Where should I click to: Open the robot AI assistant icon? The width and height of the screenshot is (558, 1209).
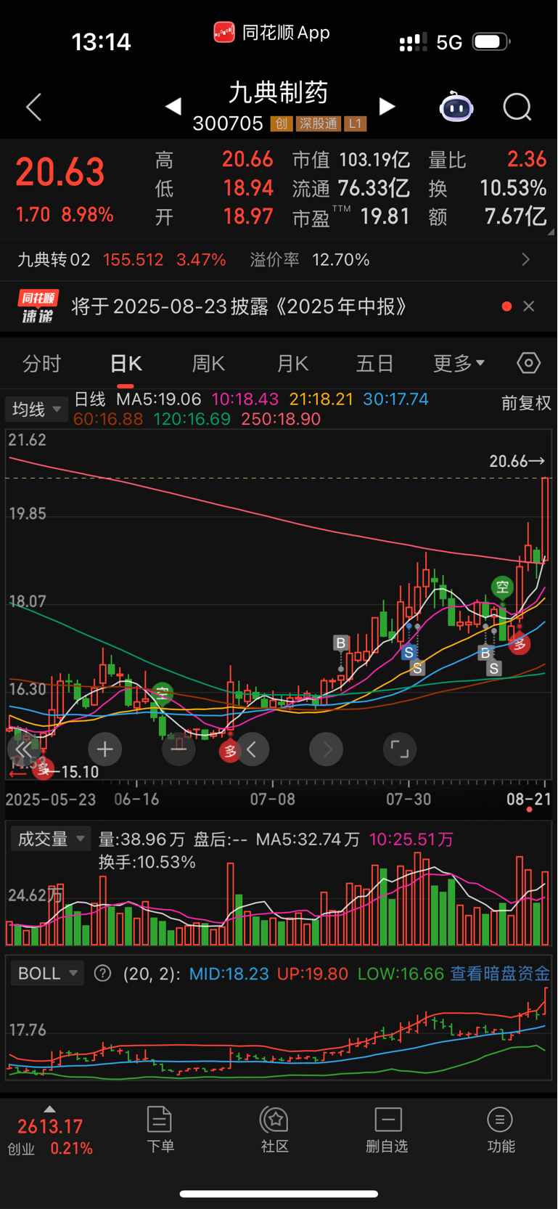click(456, 107)
